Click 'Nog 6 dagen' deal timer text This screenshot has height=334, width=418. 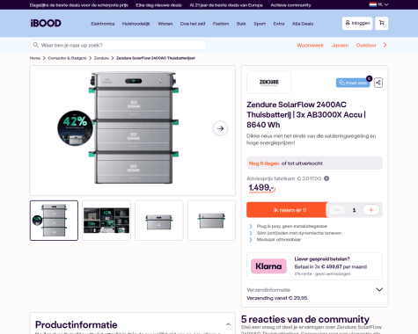pos(264,163)
